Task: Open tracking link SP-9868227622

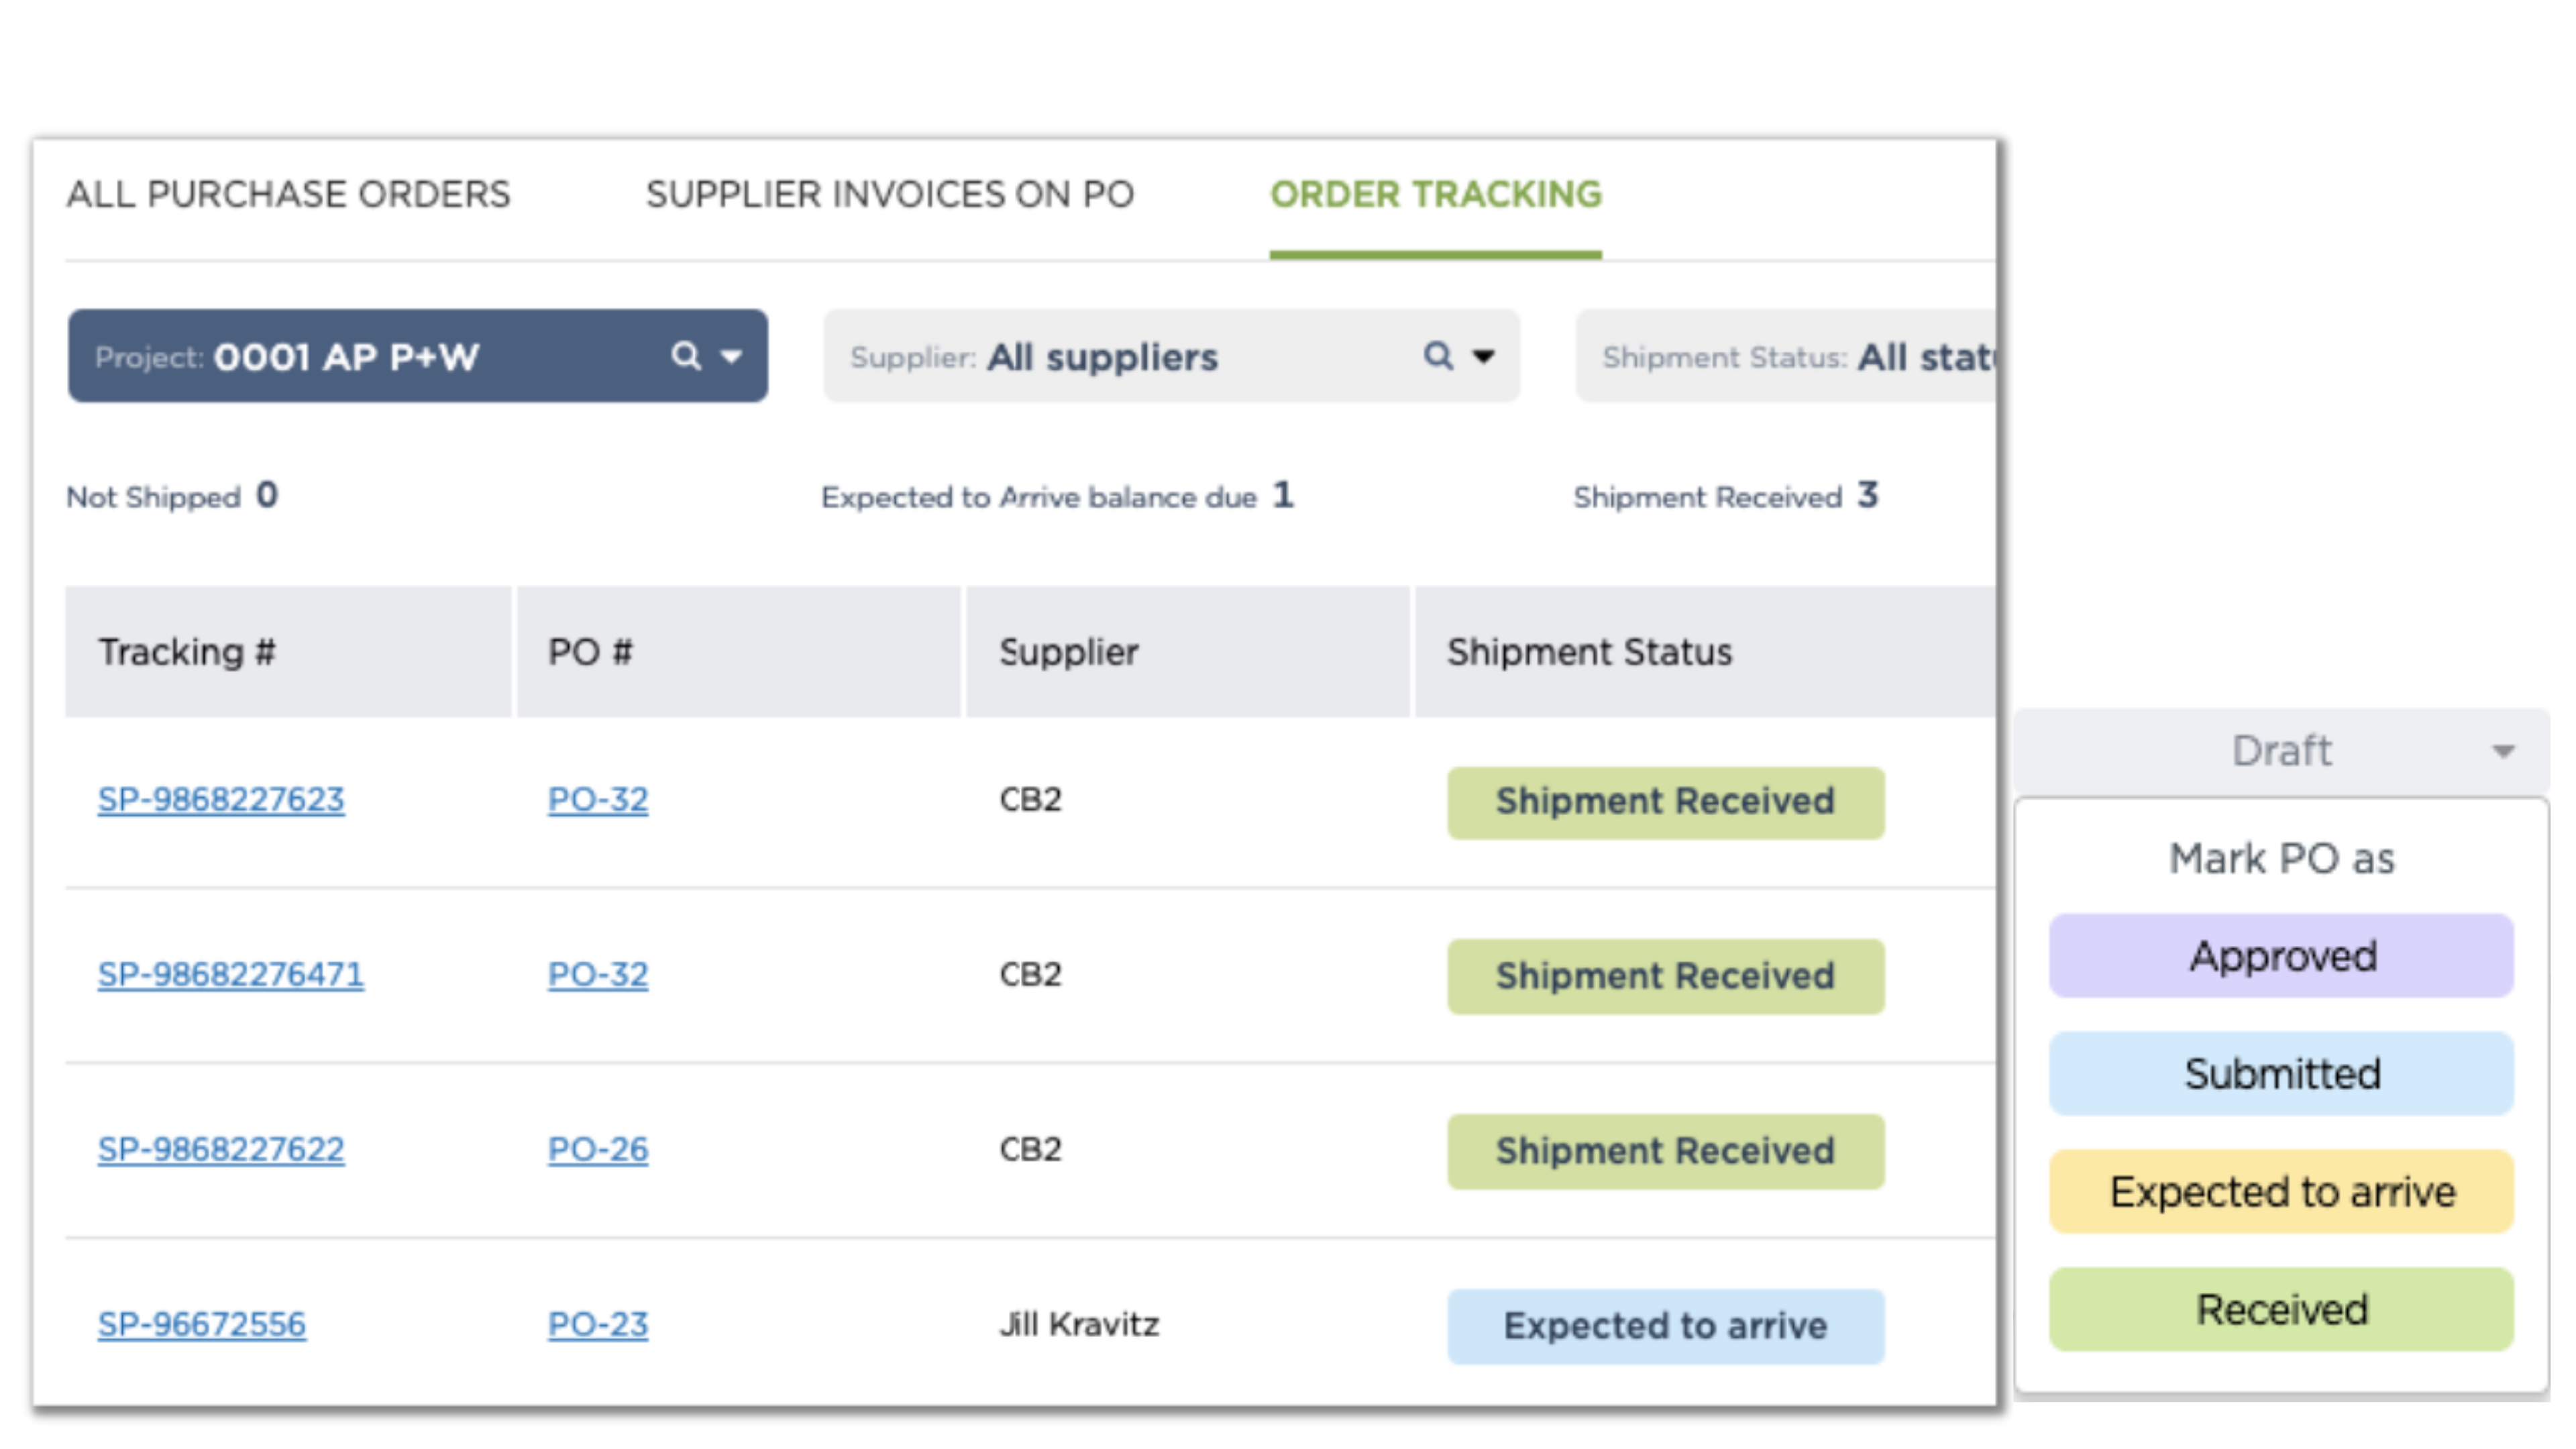Action: pos(221,1150)
